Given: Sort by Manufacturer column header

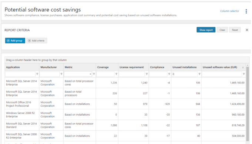Looking at the screenshot, I should [51, 67].
